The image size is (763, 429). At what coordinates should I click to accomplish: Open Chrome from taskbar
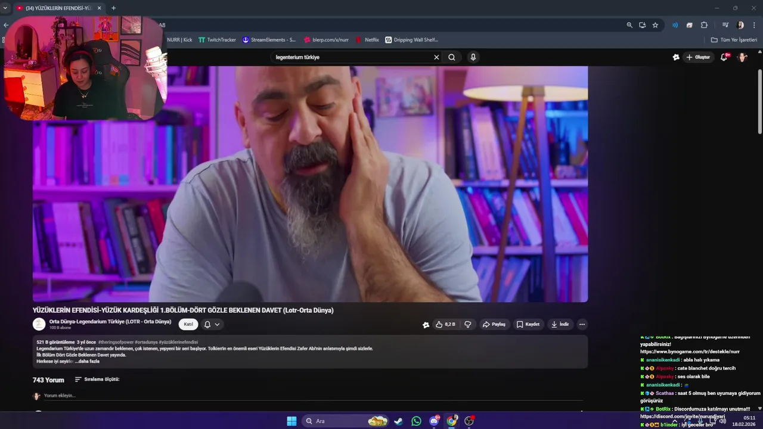pyautogui.click(x=452, y=421)
